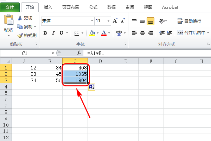Switch to the 公式 tab
The image size is (211, 141).
93,7
